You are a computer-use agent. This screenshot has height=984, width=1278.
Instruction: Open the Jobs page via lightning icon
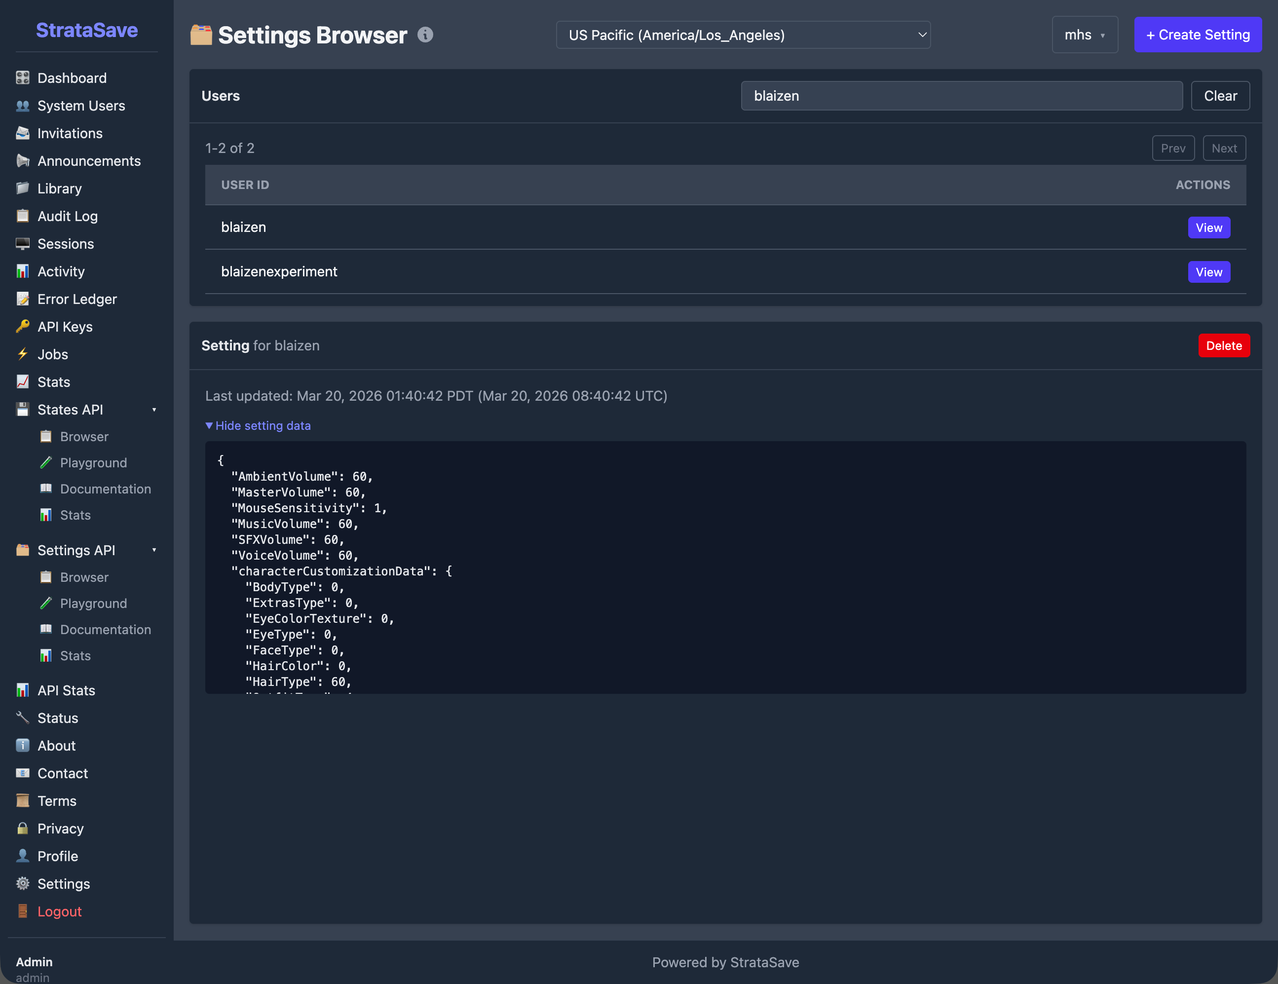(x=22, y=354)
